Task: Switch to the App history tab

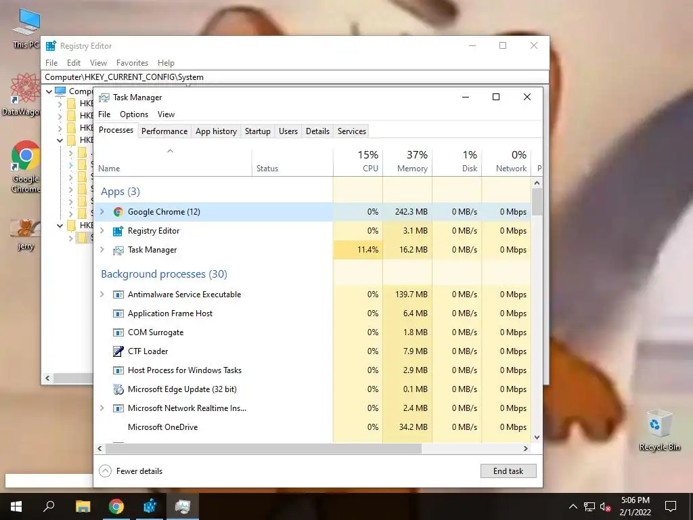Action: pos(216,131)
